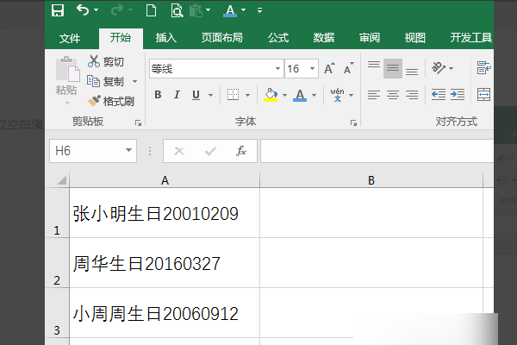517x345 pixels.
Task: Select cell A2 with 周华生日20160327
Action: click(164, 263)
